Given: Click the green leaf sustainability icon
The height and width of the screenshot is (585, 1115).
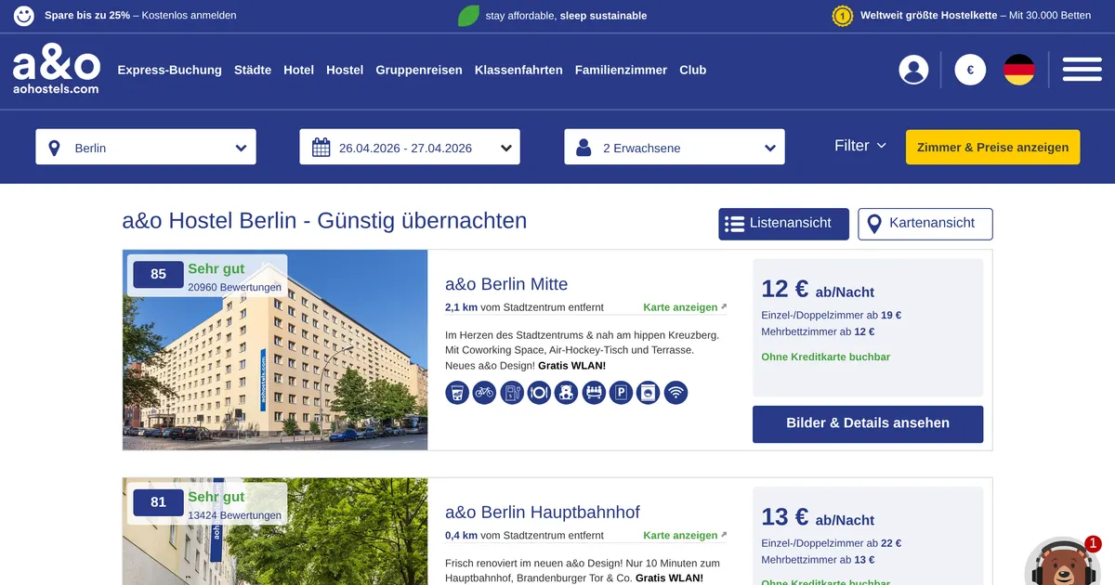Looking at the screenshot, I should pyautogui.click(x=469, y=16).
